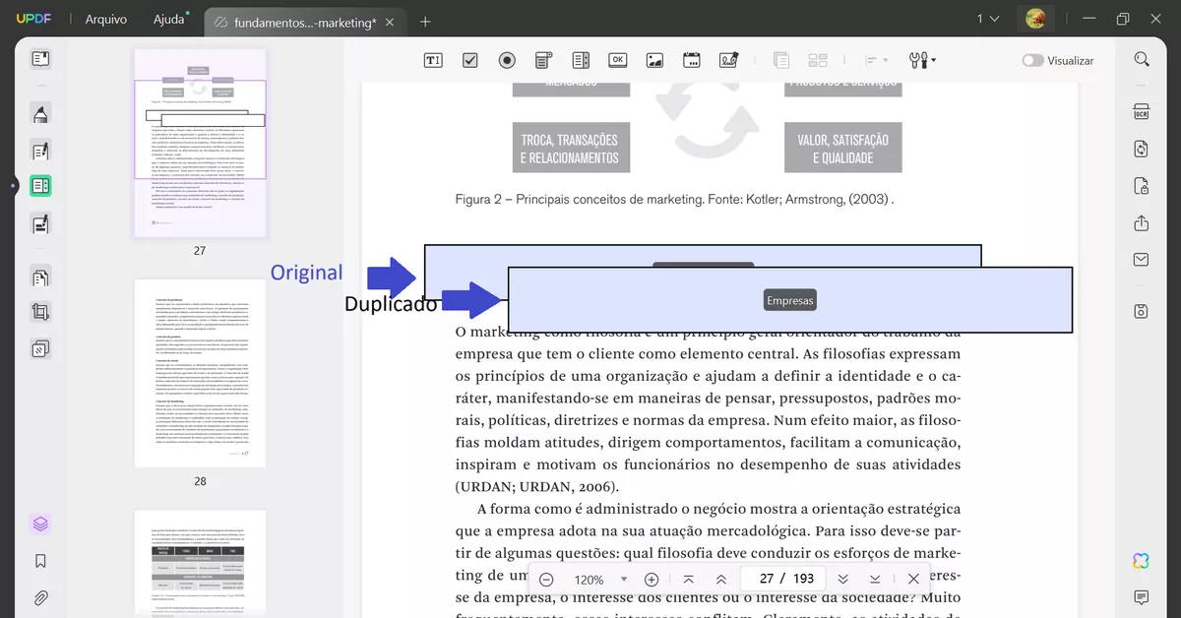Screen dimensions: 1181x618
Task: Enable the Visualizar preview toggle
Action: coord(1032,60)
